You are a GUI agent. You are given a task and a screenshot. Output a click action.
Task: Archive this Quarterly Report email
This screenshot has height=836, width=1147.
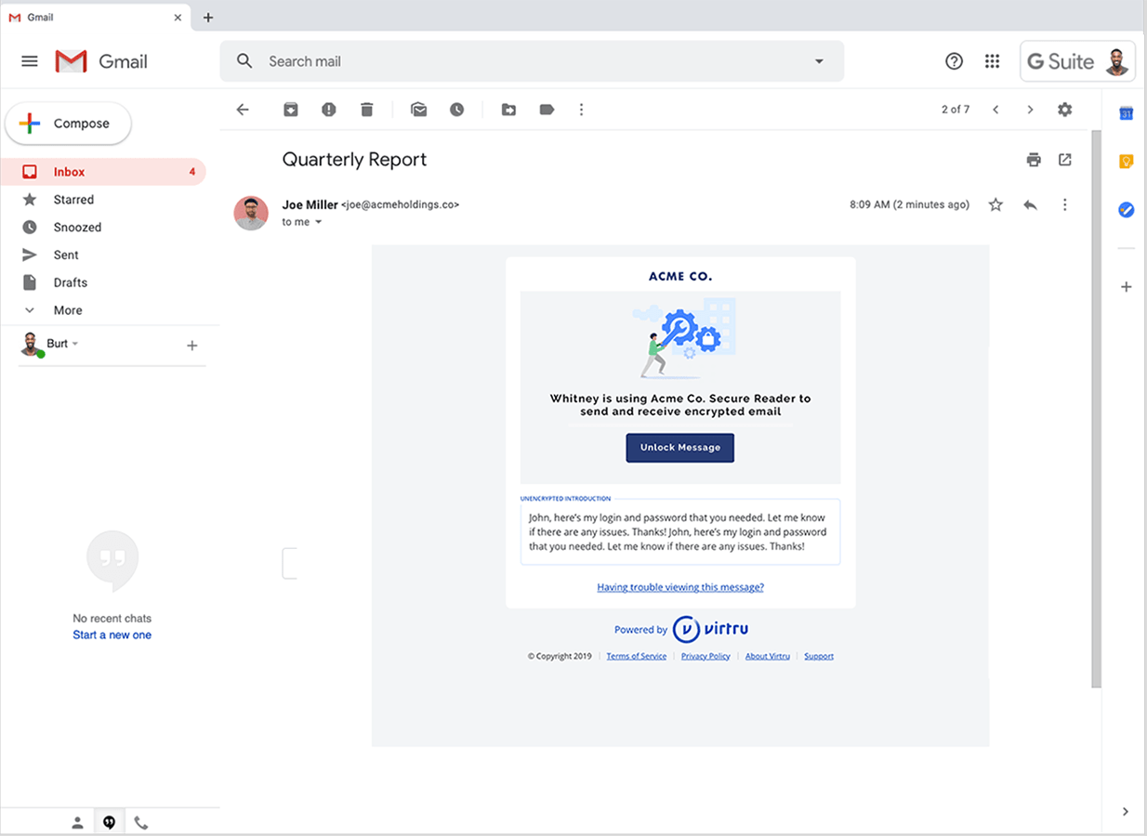click(x=291, y=110)
